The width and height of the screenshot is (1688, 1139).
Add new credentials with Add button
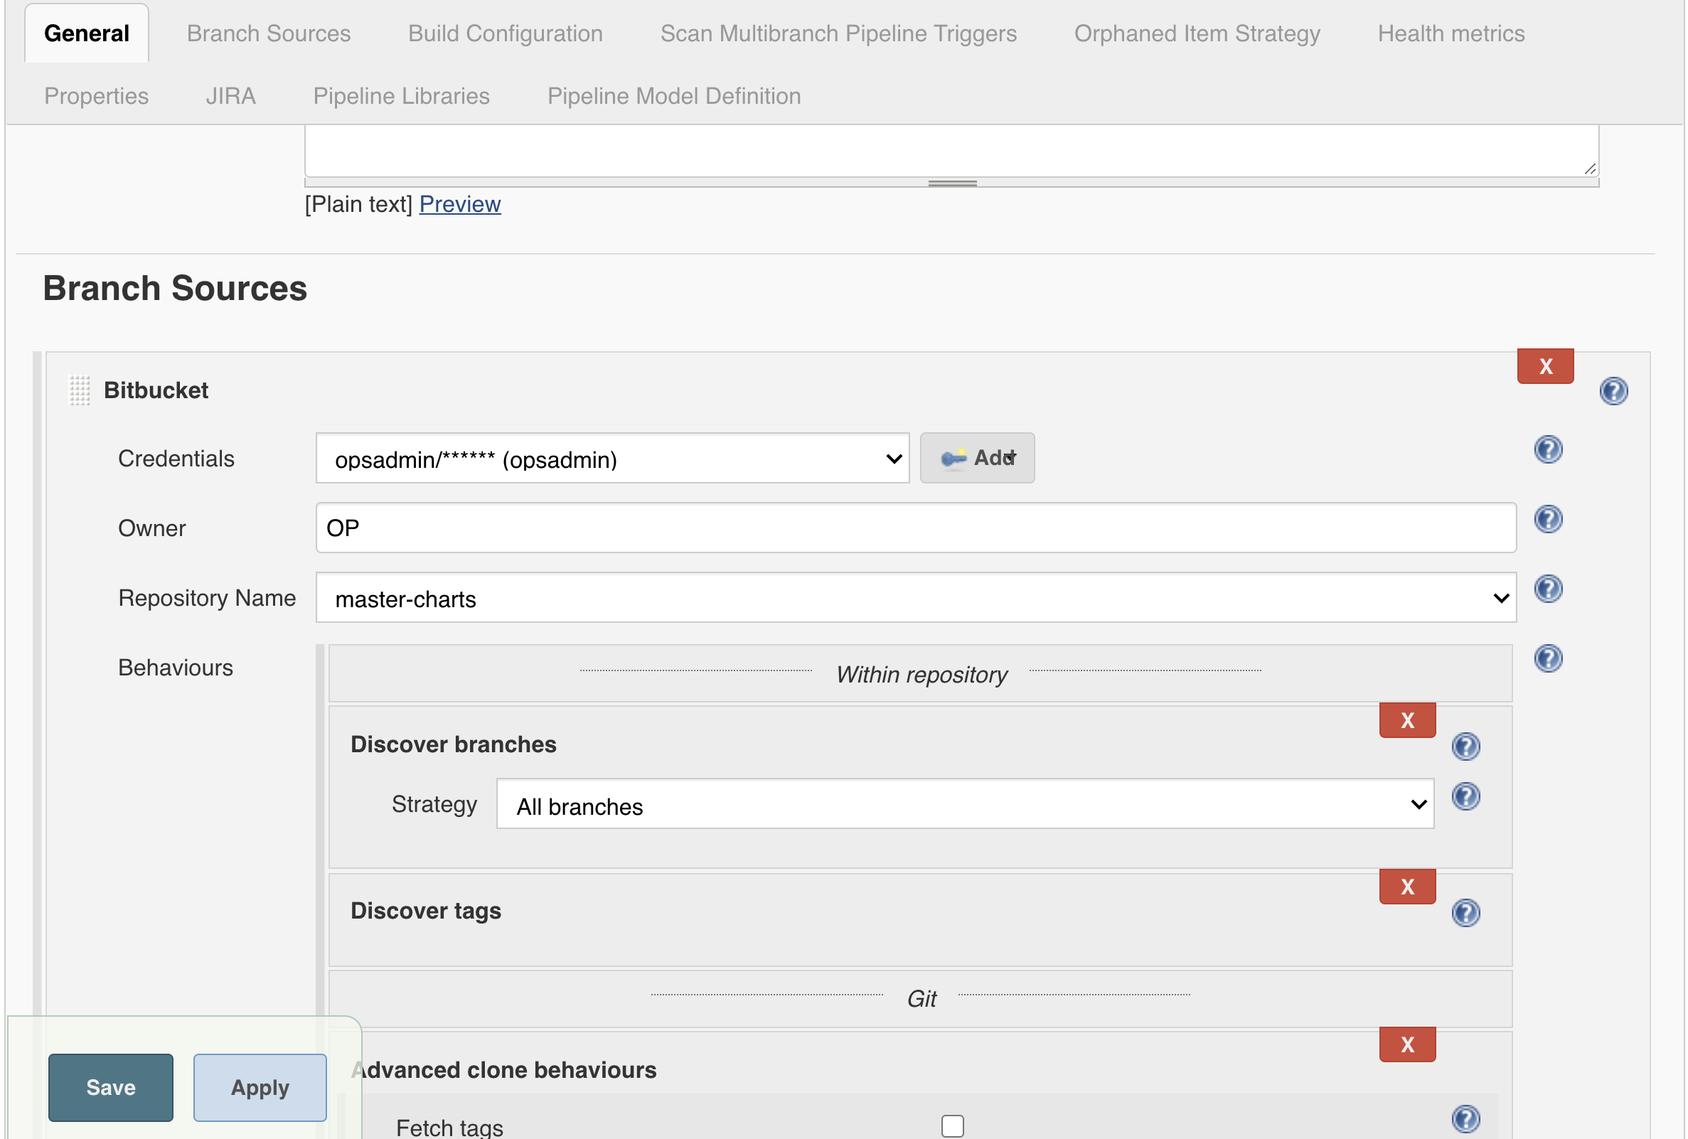click(x=977, y=459)
